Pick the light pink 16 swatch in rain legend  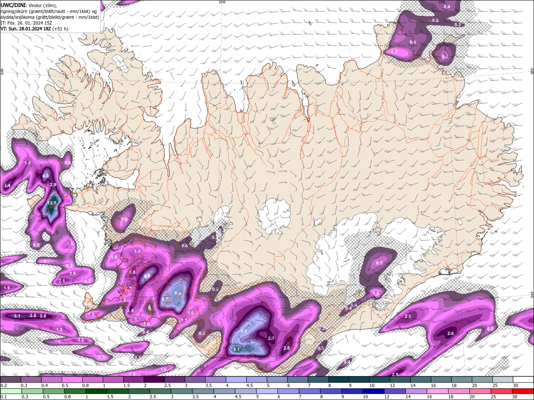[x=438, y=391]
